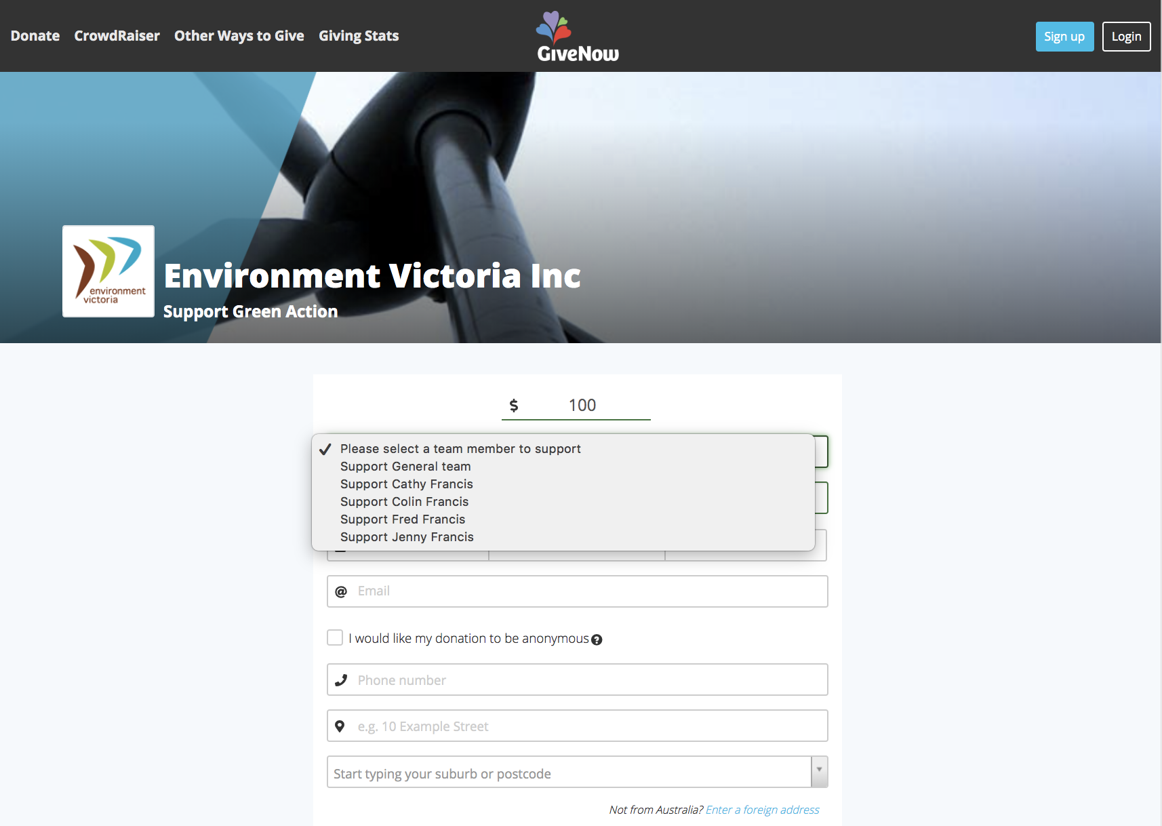Click 'Enter a foreign address' link
This screenshot has height=826, width=1162.
[763, 810]
